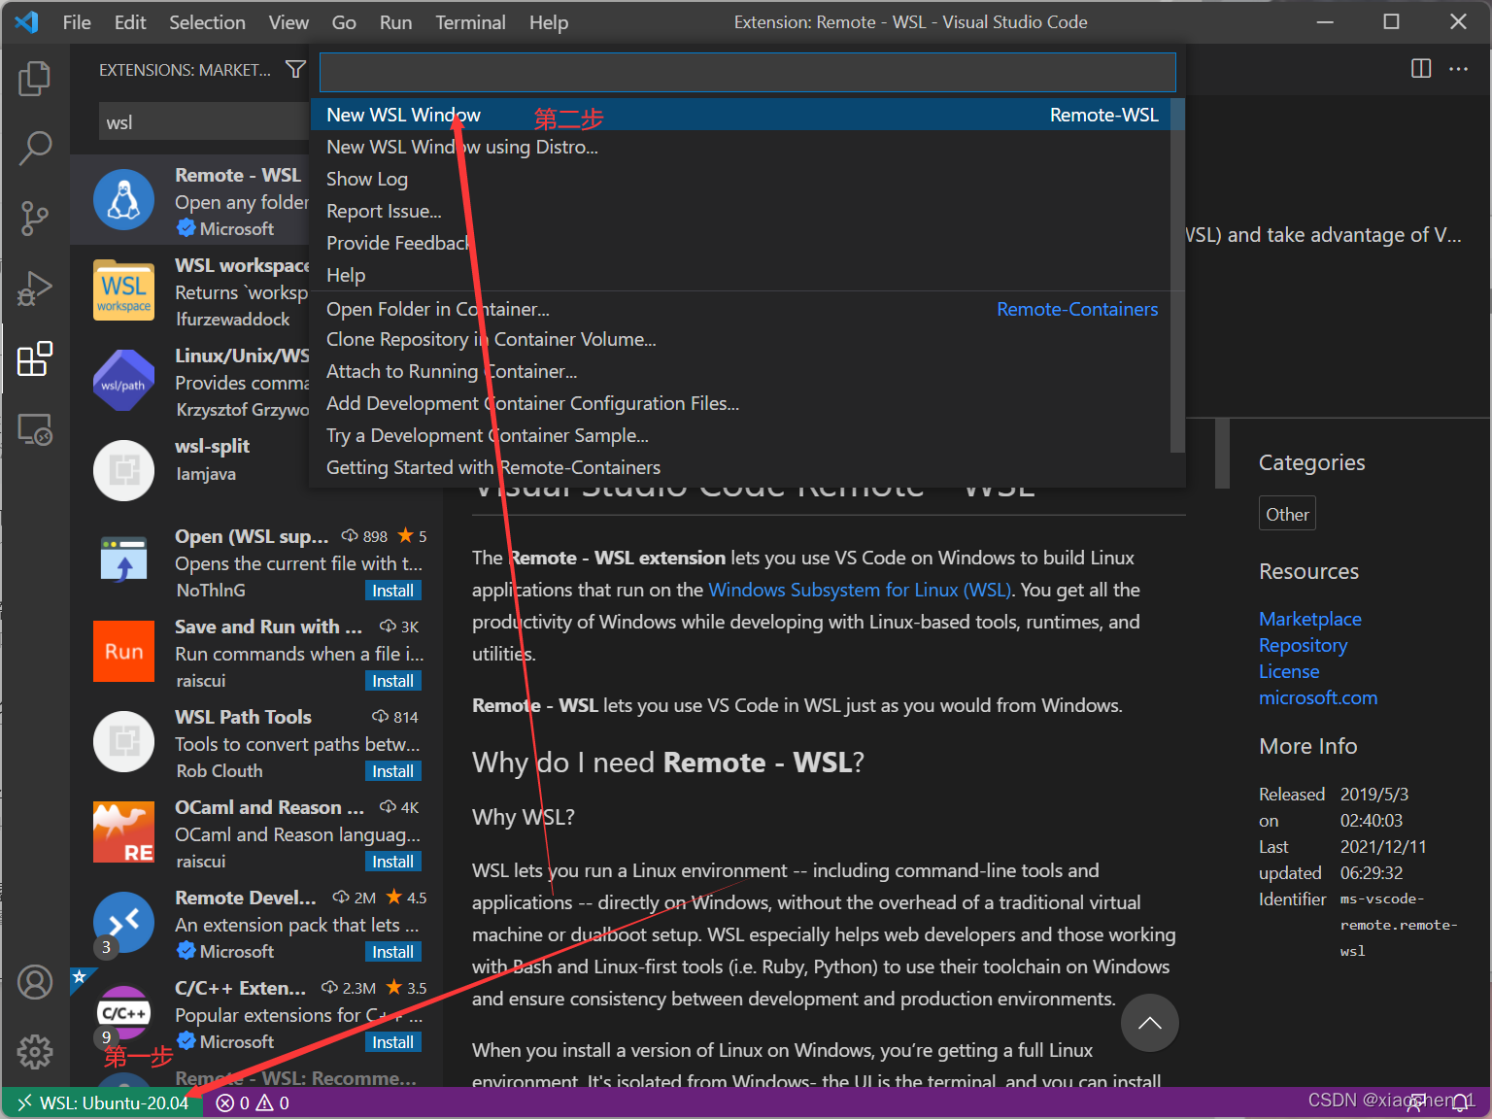Choose Attach to Running Container

(x=742, y=371)
